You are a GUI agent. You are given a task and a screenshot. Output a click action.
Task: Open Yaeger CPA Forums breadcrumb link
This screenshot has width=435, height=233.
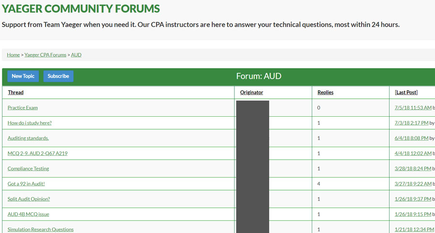tap(45, 55)
